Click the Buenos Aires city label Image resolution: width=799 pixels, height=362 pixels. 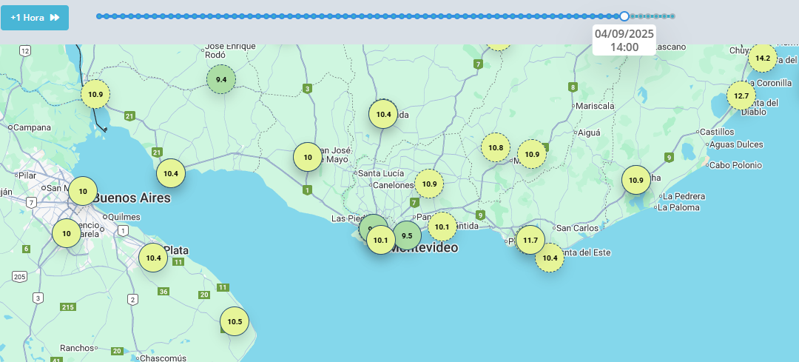(x=132, y=198)
